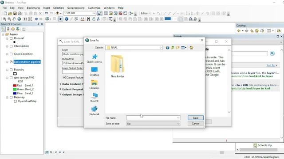
Task: Open Quick access in Save As sidebar
Action: coord(95,58)
